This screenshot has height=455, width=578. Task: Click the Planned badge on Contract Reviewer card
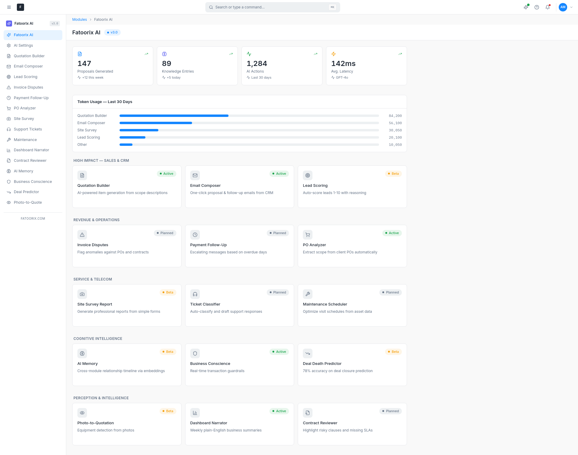[x=390, y=411]
